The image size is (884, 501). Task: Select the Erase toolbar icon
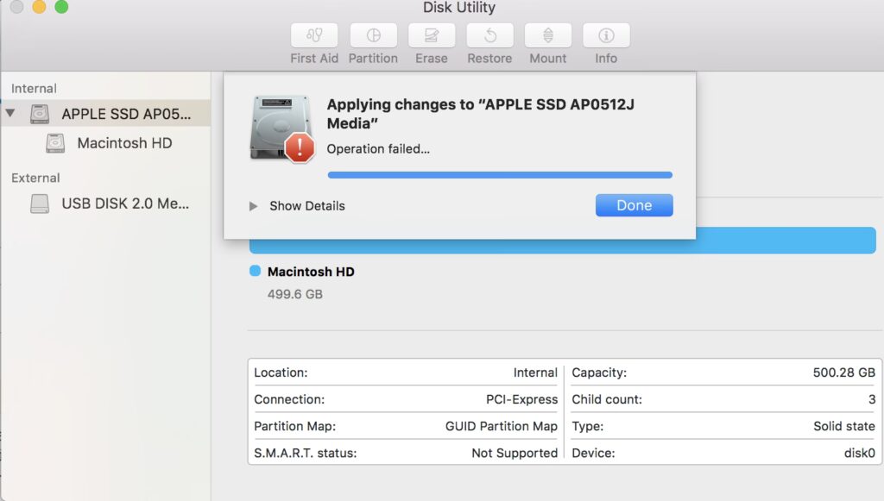[431, 36]
